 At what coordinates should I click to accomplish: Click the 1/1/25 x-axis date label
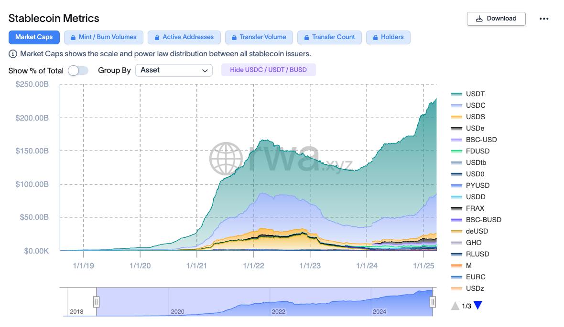pos(423,266)
